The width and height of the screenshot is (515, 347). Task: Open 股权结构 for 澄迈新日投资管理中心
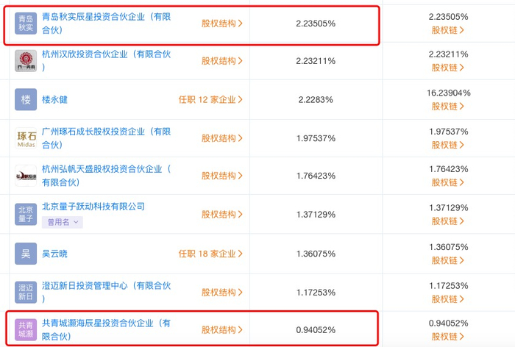click(222, 292)
